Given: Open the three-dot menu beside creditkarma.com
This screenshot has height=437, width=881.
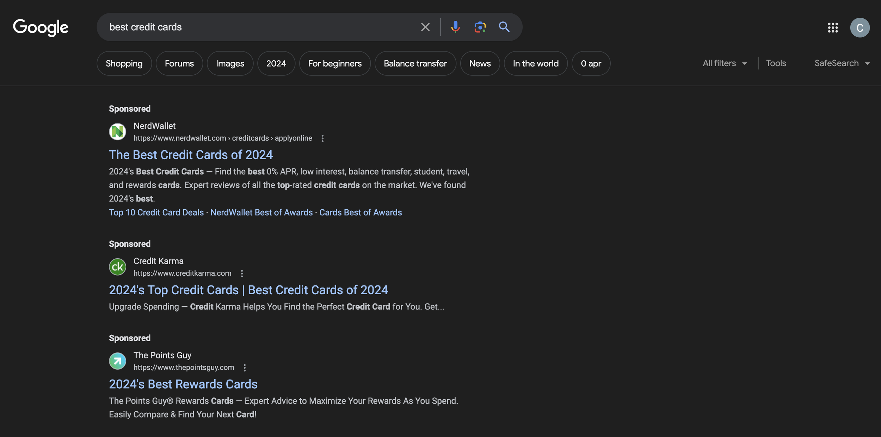Looking at the screenshot, I should 242,273.
